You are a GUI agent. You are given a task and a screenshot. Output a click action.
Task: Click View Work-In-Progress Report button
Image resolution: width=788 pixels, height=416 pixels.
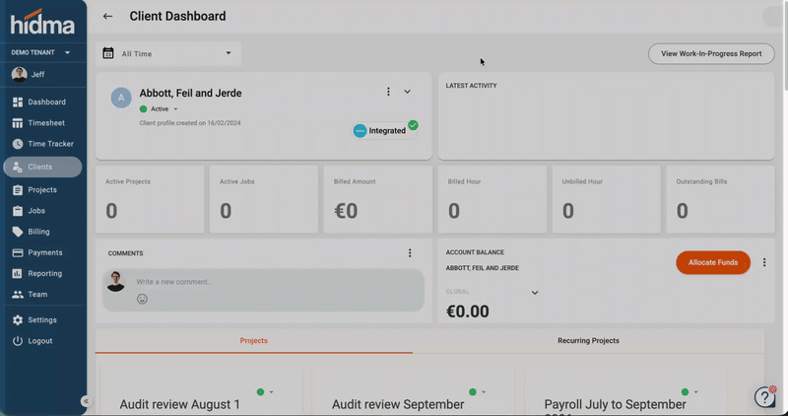[x=711, y=54]
